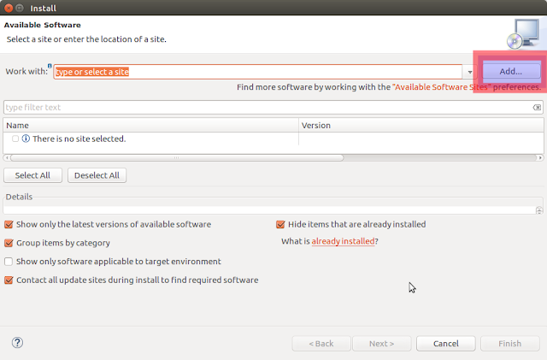This screenshot has width=547, height=360.
Task: Toggle Group items by category checkbox
Action: pyautogui.click(x=9, y=243)
